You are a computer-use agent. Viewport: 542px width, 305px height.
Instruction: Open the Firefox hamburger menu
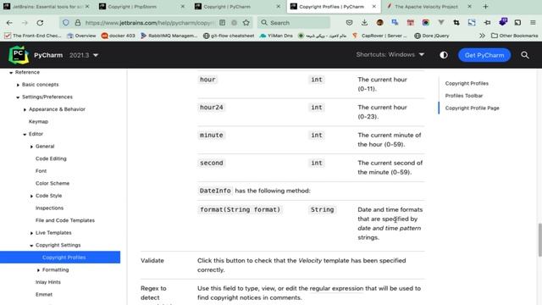click(533, 23)
